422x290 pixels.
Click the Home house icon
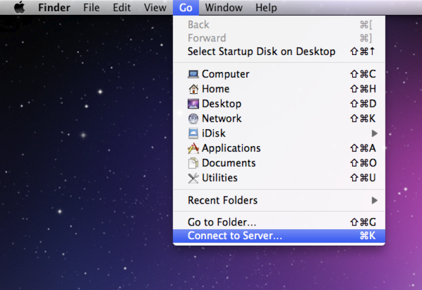[193, 89]
